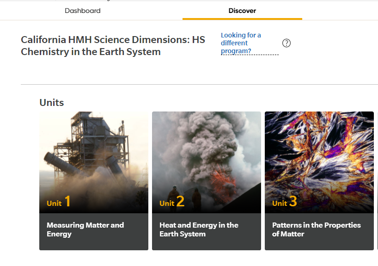Click the dark caption bar of Unit 1 card
Image resolution: width=378 pixels, height=266 pixels.
tap(93, 243)
